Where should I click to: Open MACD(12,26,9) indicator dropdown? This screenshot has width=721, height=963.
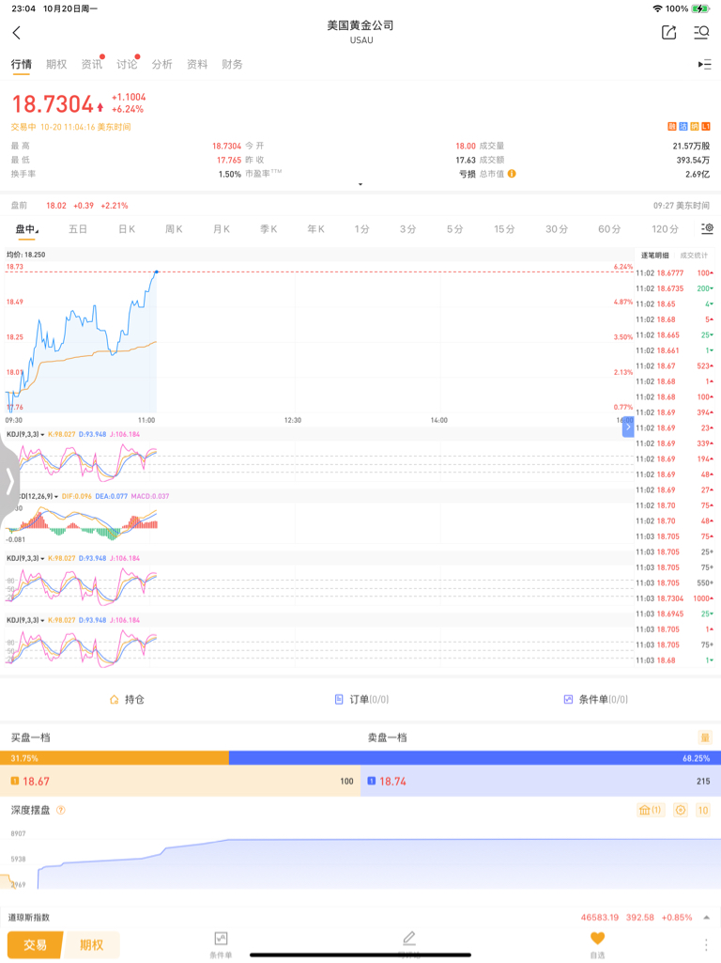coord(38,496)
